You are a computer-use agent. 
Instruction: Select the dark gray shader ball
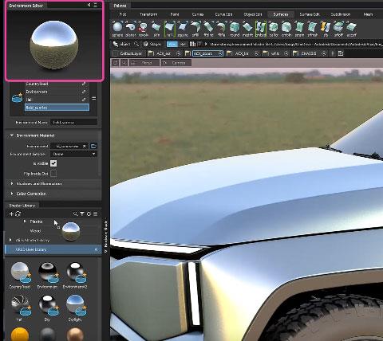pos(47,335)
